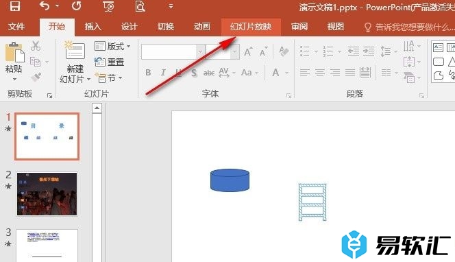Screen dimensions: 455x262
Task: Click the Print Preview icon in quick access toolbar
Action: (140, 5)
